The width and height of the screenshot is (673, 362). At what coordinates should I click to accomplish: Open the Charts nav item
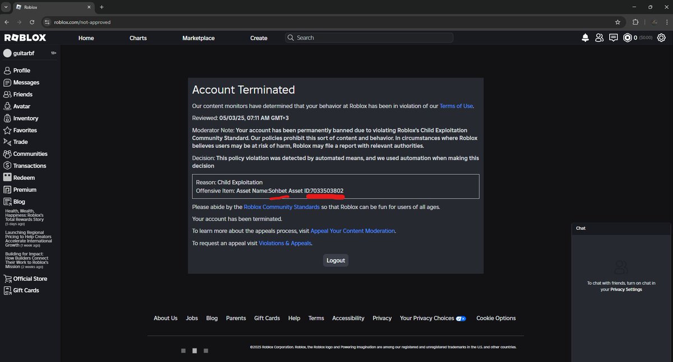[x=138, y=38]
